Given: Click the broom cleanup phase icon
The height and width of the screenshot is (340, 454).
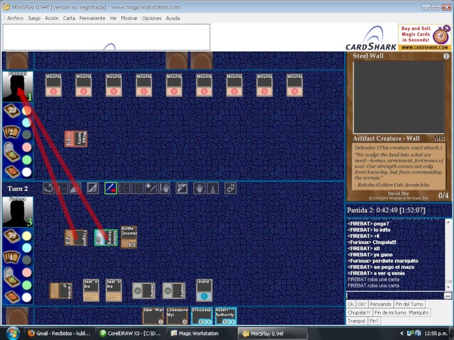Looking at the screenshot, I should pyautogui.click(x=213, y=189).
